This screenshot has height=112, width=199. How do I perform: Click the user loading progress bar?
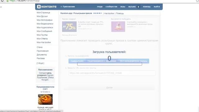[x=109, y=64]
